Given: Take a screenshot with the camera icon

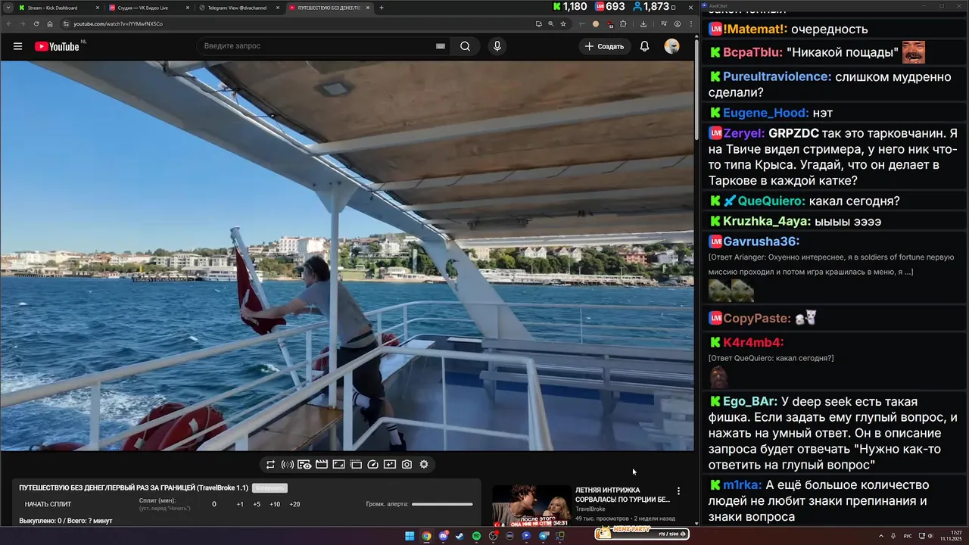Looking at the screenshot, I should pos(407,464).
